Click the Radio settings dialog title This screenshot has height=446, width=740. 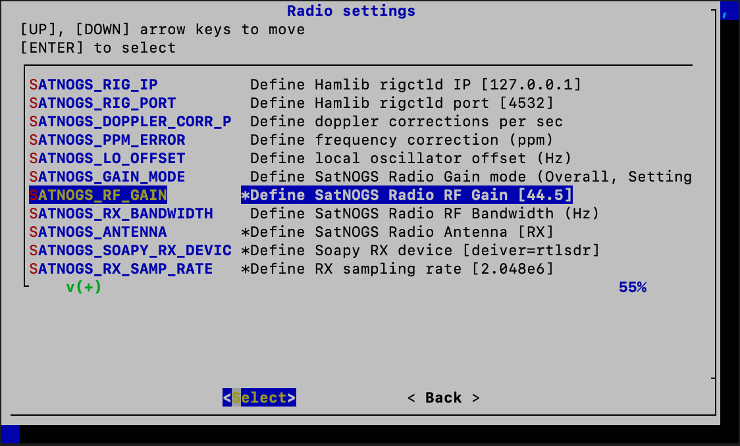click(x=351, y=11)
